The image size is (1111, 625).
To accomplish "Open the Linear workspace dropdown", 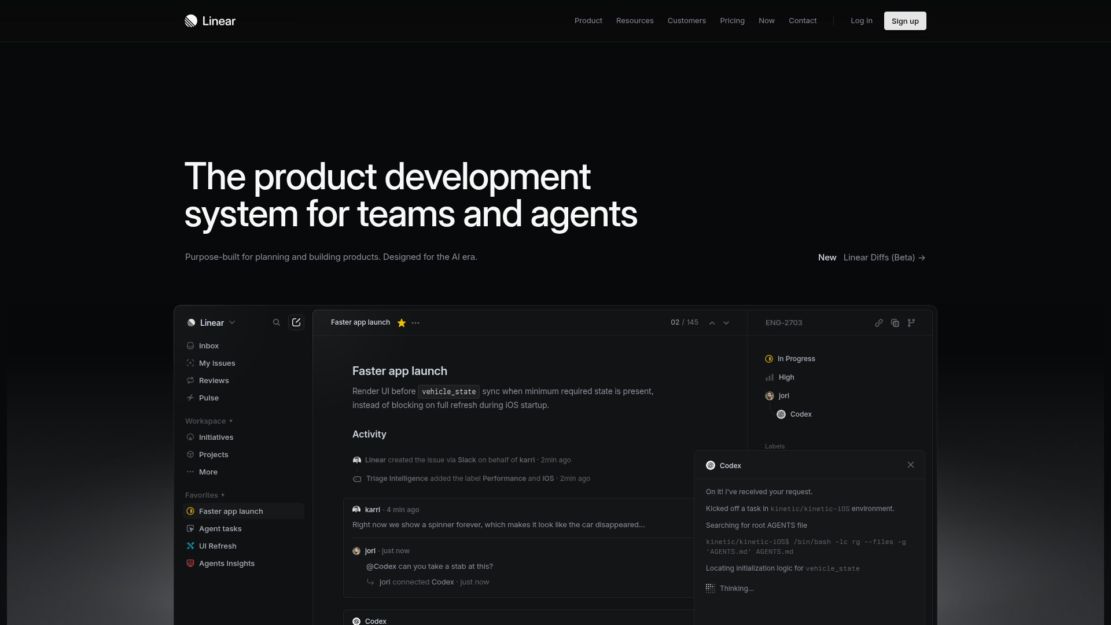I will pos(211,323).
